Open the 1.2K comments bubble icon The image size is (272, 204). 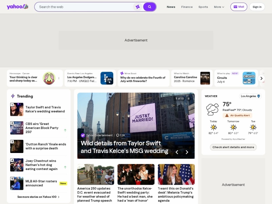(x=118, y=135)
